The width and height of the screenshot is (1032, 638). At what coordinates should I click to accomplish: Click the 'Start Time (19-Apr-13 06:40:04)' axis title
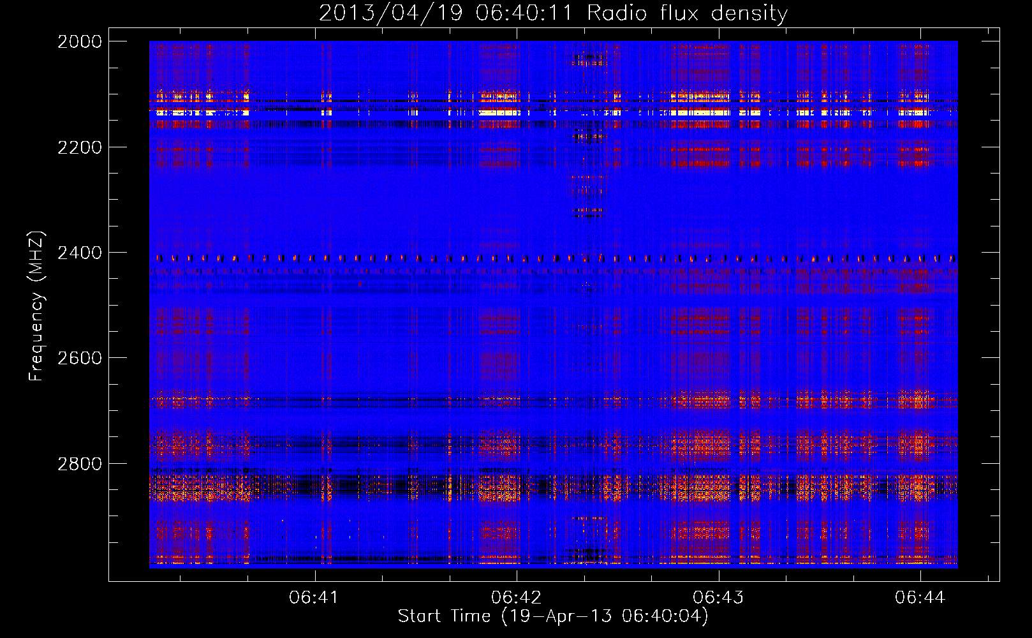point(553,616)
